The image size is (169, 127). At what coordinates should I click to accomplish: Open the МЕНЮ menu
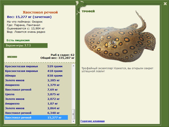tap(12, 57)
